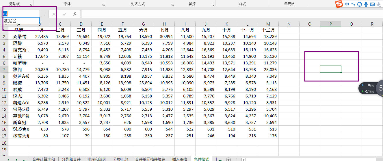
Task: Open the font group dialog launcher
Action: point(103,5)
